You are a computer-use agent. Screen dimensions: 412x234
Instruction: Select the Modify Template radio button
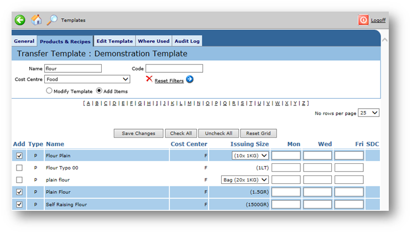[x=49, y=91]
